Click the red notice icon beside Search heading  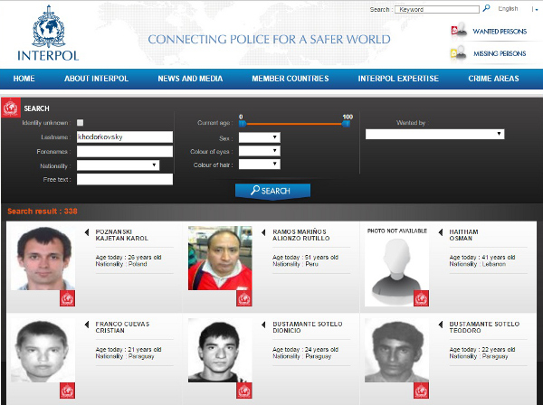[11, 108]
